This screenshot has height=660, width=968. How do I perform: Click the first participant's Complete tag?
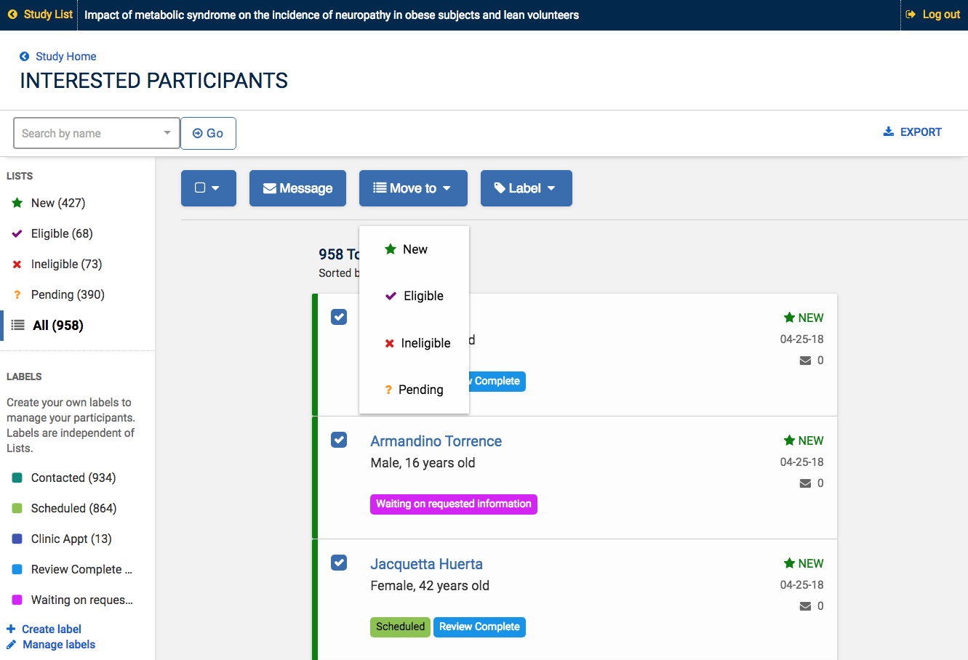click(x=497, y=381)
